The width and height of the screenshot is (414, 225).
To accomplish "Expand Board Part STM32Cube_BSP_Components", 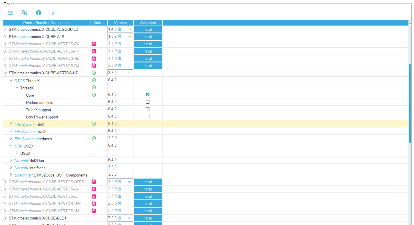I will (11, 175).
